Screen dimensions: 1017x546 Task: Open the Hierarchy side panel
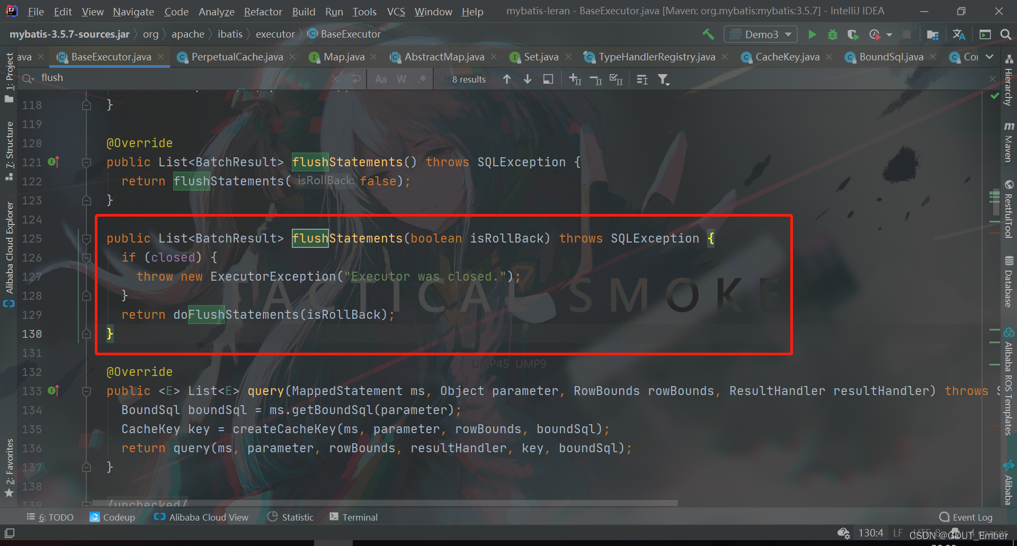(x=1009, y=80)
